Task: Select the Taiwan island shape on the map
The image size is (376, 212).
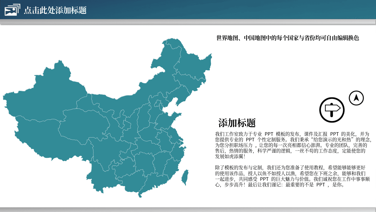Action: point(184,177)
